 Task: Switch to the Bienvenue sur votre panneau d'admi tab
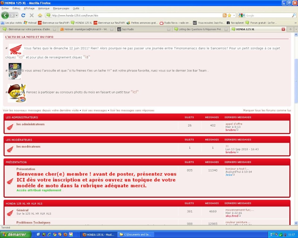(29, 29)
